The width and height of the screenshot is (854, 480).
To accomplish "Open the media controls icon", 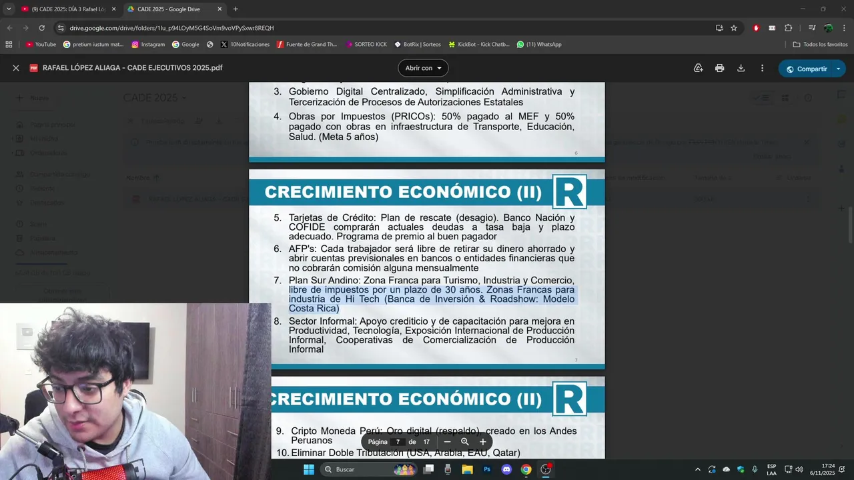I will coord(811,28).
